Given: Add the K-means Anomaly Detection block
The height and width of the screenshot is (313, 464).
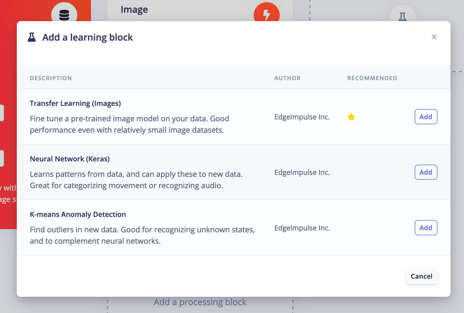Looking at the screenshot, I should pyautogui.click(x=426, y=228).
